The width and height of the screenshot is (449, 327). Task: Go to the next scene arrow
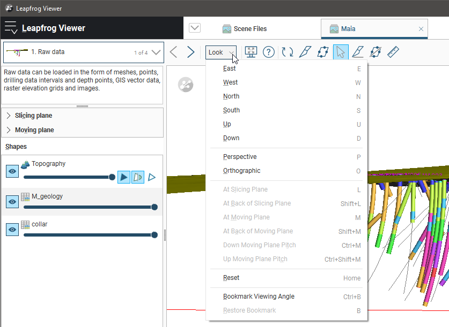(191, 52)
